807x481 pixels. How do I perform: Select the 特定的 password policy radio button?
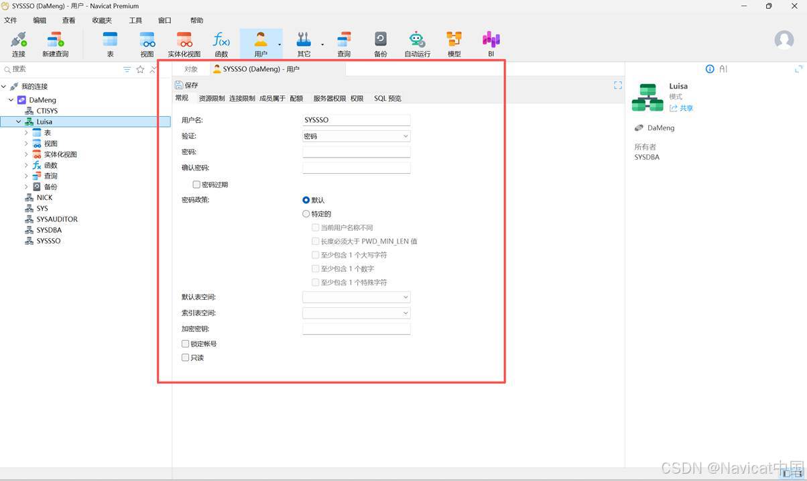306,214
